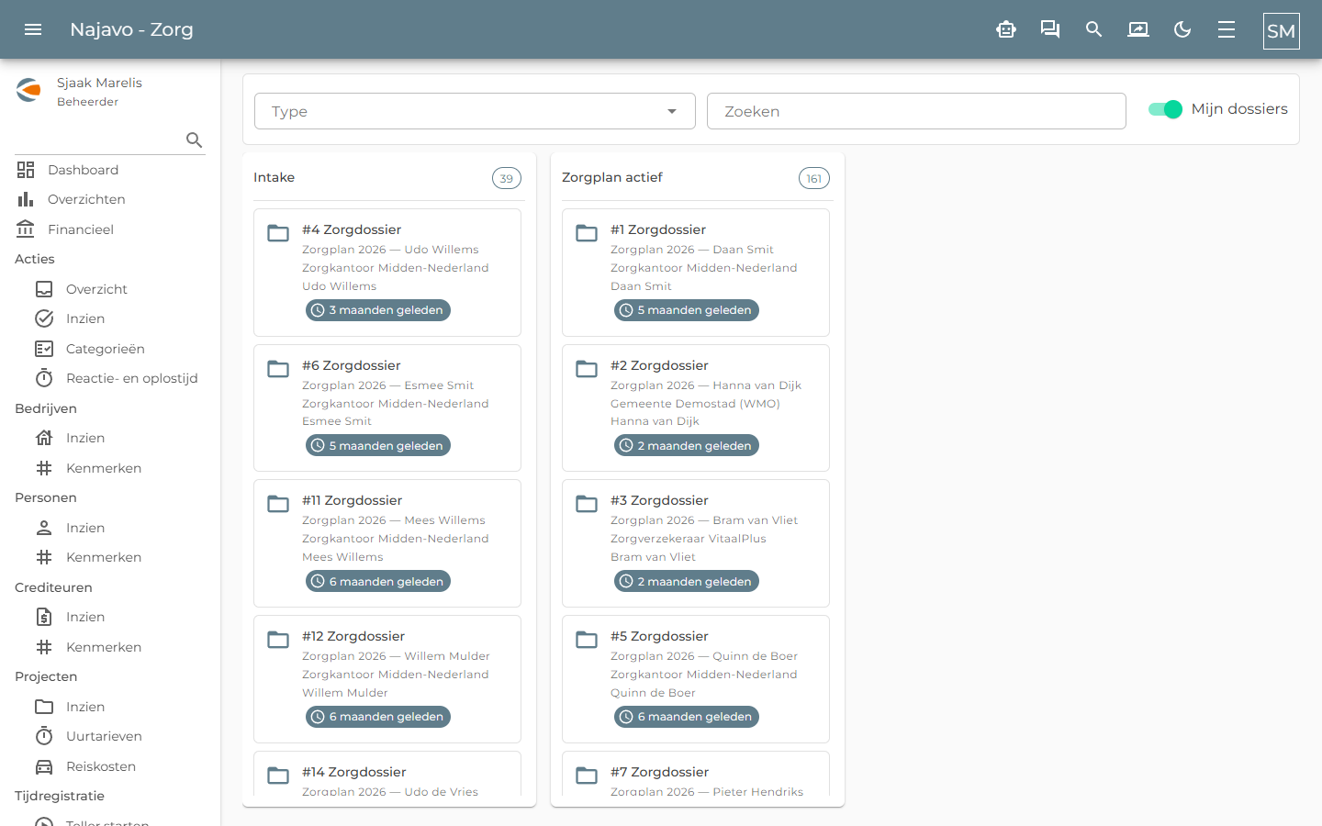1322x826 pixels.
Task: Click Sjaak Marelis profile name in sidebar
Action: [x=99, y=83]
